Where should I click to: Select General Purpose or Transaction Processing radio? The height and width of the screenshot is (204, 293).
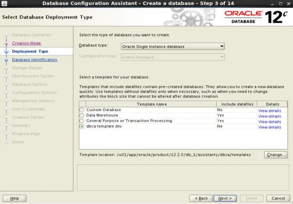tap(82, 121)
